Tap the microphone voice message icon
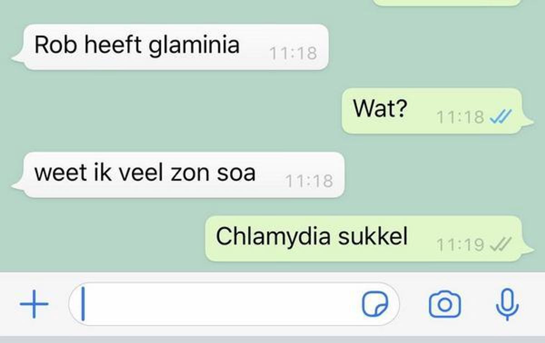 click(x=507, y=304)
